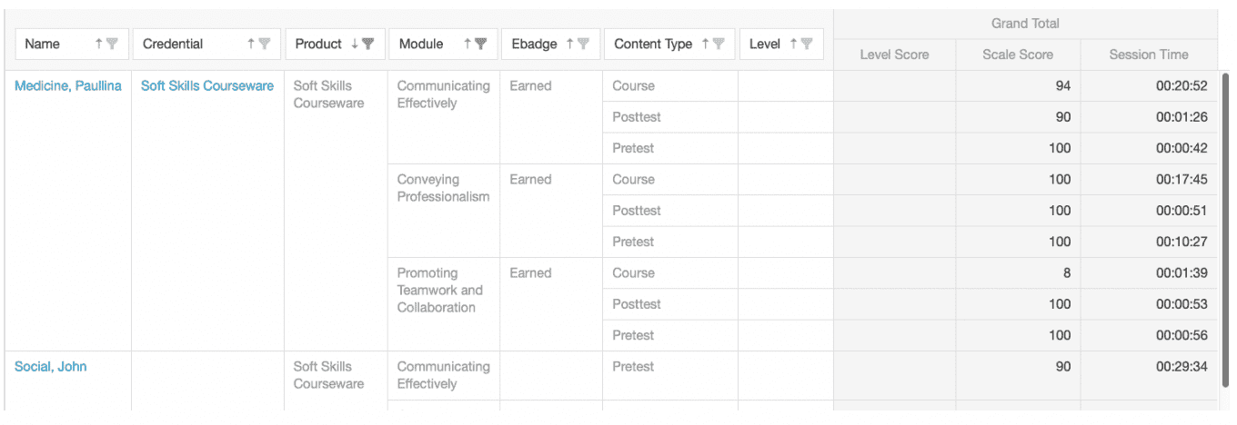
Task: Click the Credential sort arrow
Action: (251, 44)
